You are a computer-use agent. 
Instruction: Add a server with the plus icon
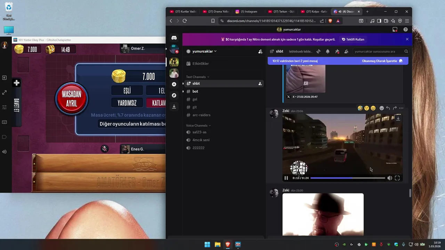[174, 84]
